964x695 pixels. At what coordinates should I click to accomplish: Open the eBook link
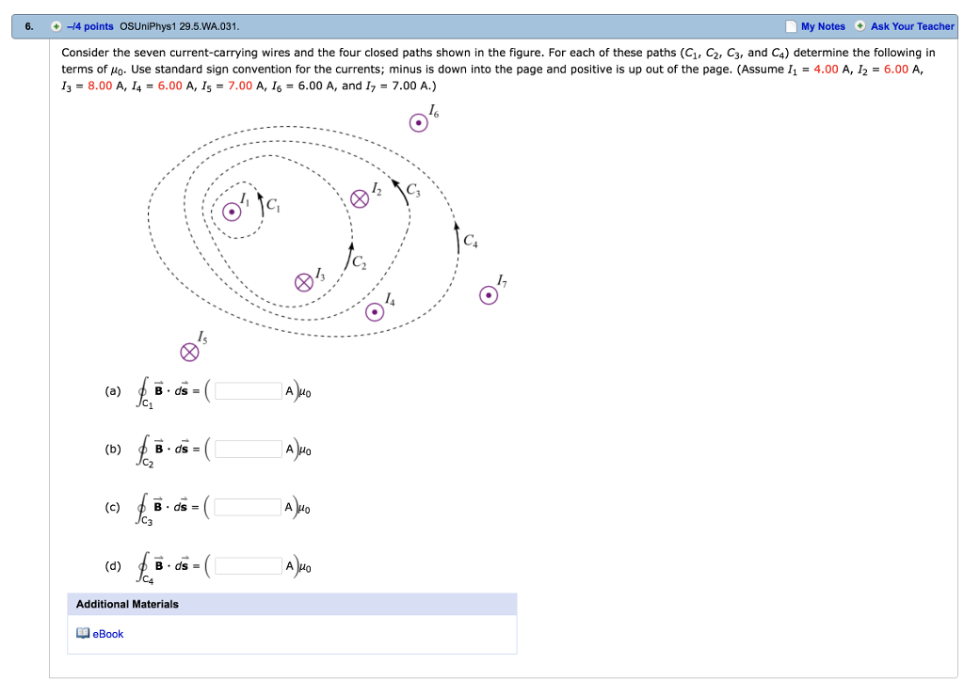(x=108, y=634)
